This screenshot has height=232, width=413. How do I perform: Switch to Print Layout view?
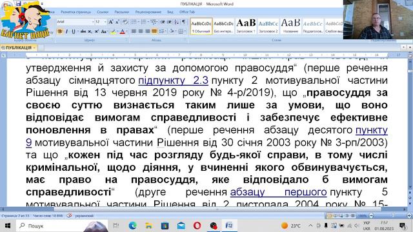330,216
